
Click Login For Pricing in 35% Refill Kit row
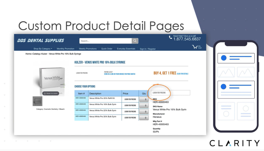pyautogui.click(x=130, y=99)
